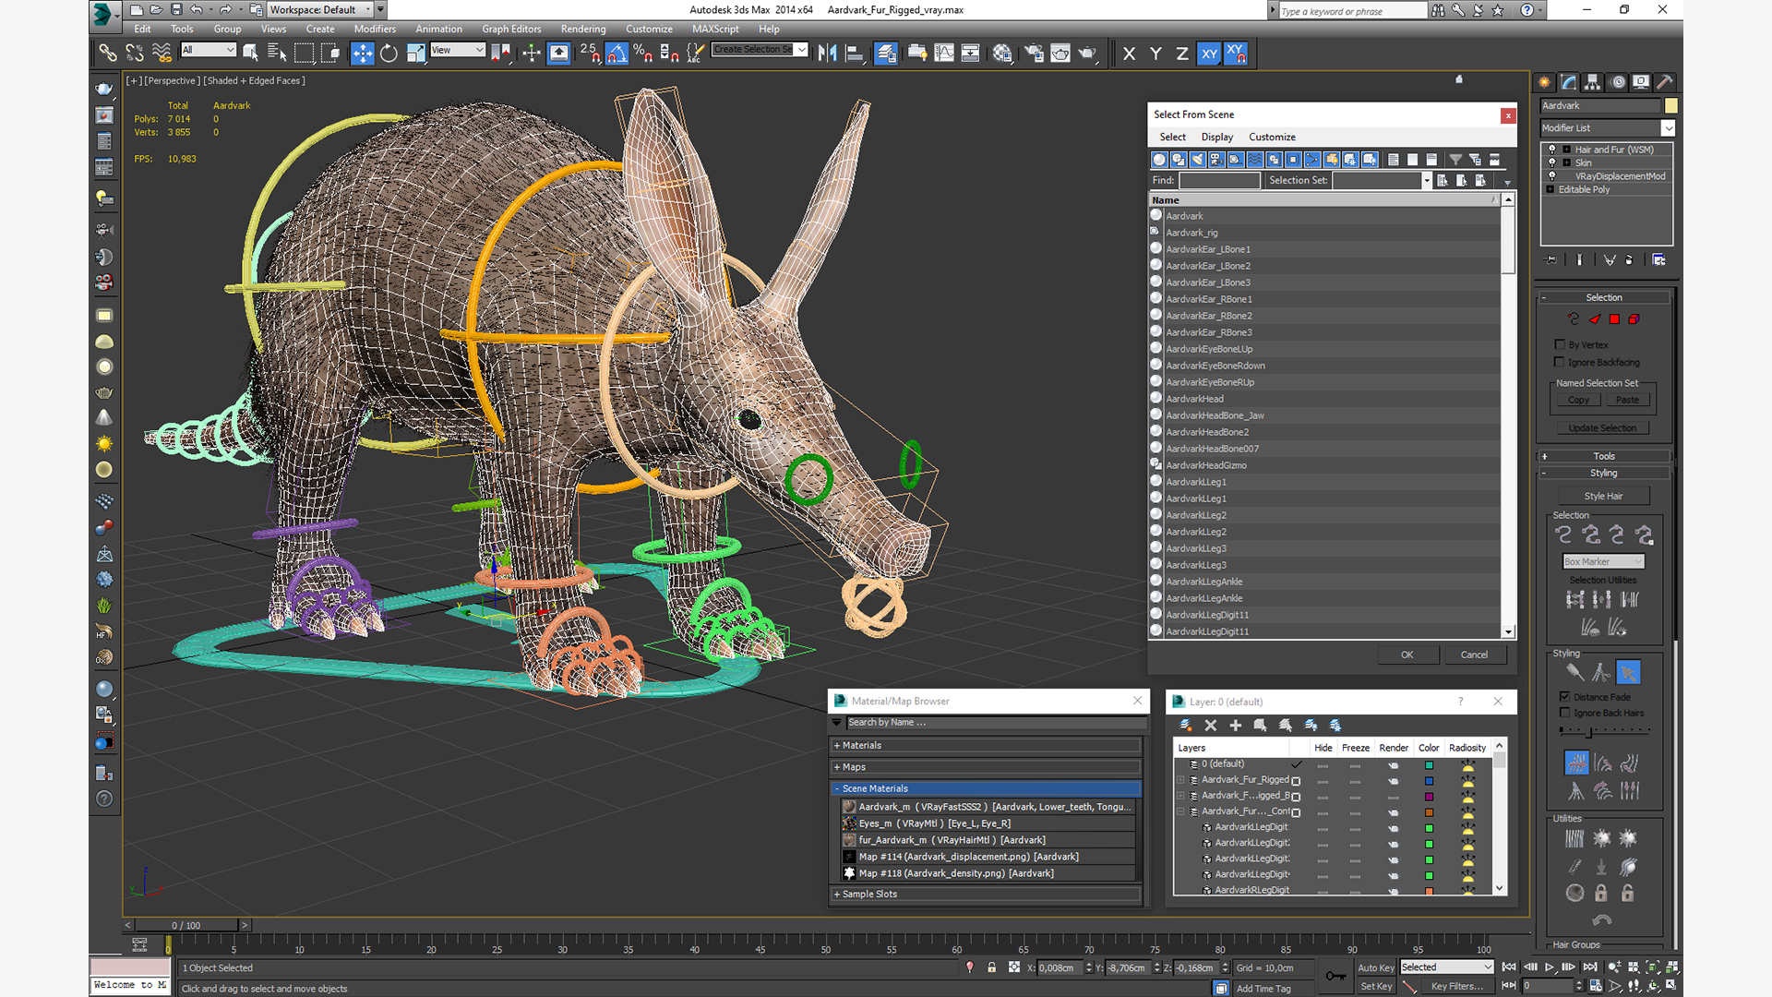The image size is (1772, 997).
Task: Activate the Select and Uniform Scale tool
Action: tap(415, 53)
